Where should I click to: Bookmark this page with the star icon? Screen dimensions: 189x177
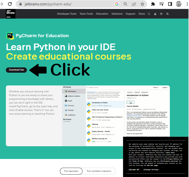click(x=142, y=4)
